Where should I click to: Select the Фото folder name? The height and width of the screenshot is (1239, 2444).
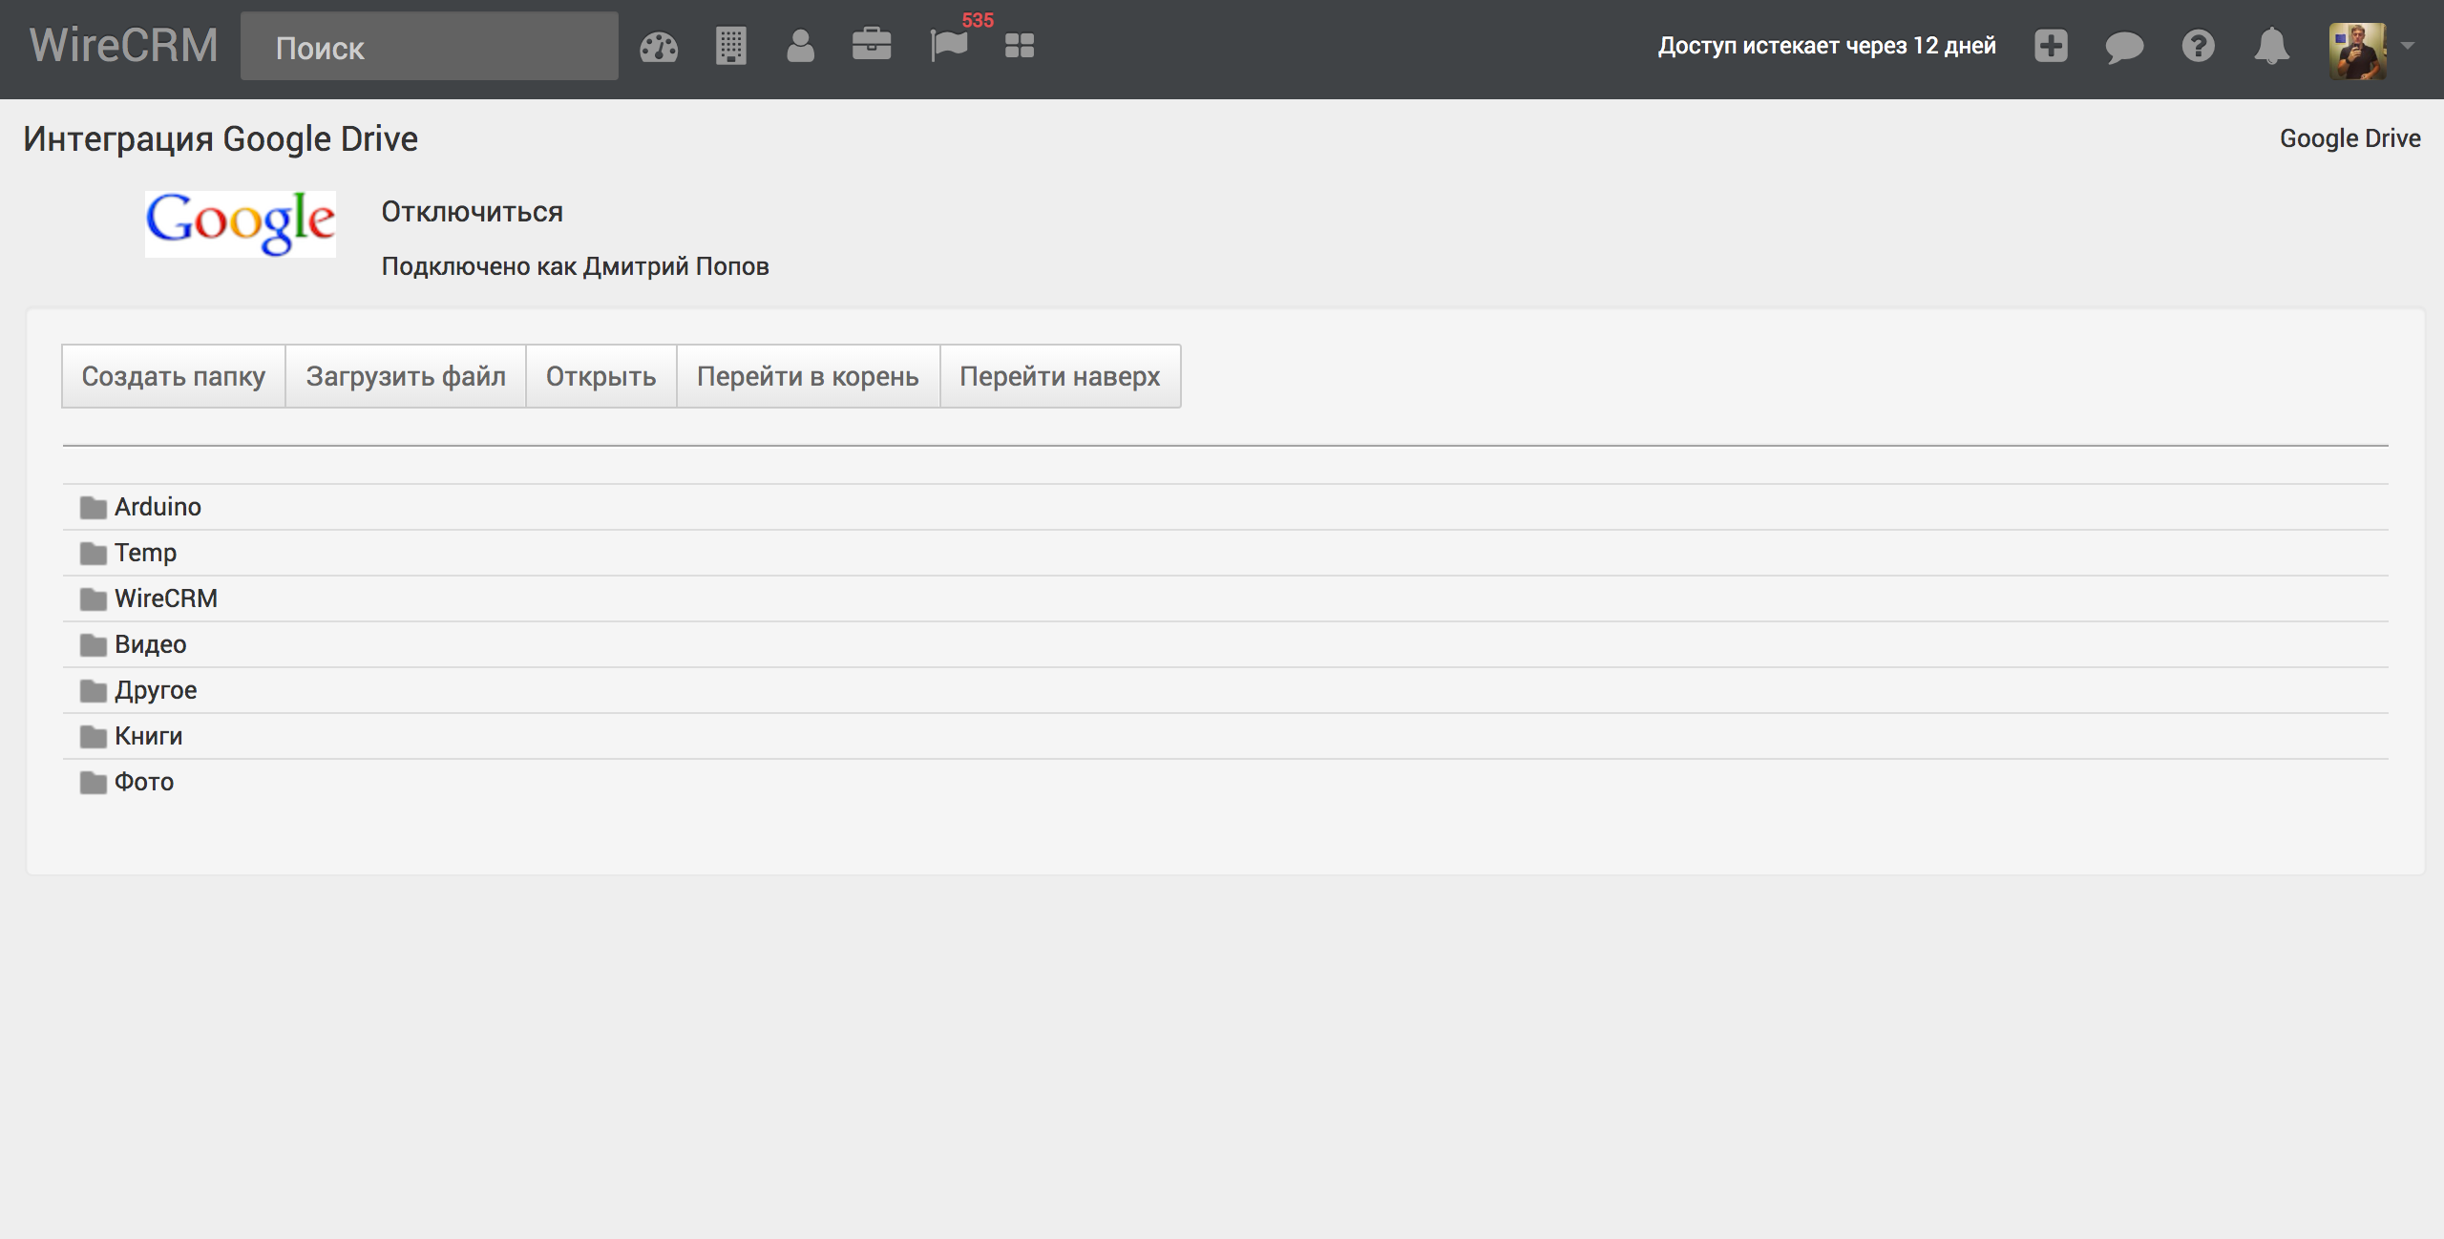tap(144, 782)
